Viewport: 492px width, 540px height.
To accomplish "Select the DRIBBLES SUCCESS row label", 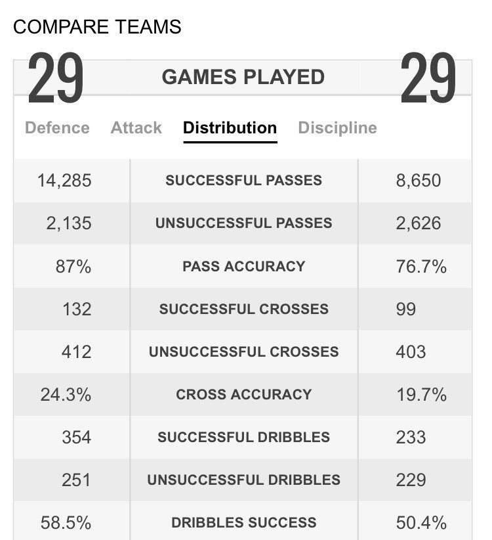I will coord(243,523).
